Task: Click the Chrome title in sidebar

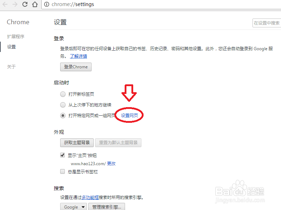Action: (18, 22)
